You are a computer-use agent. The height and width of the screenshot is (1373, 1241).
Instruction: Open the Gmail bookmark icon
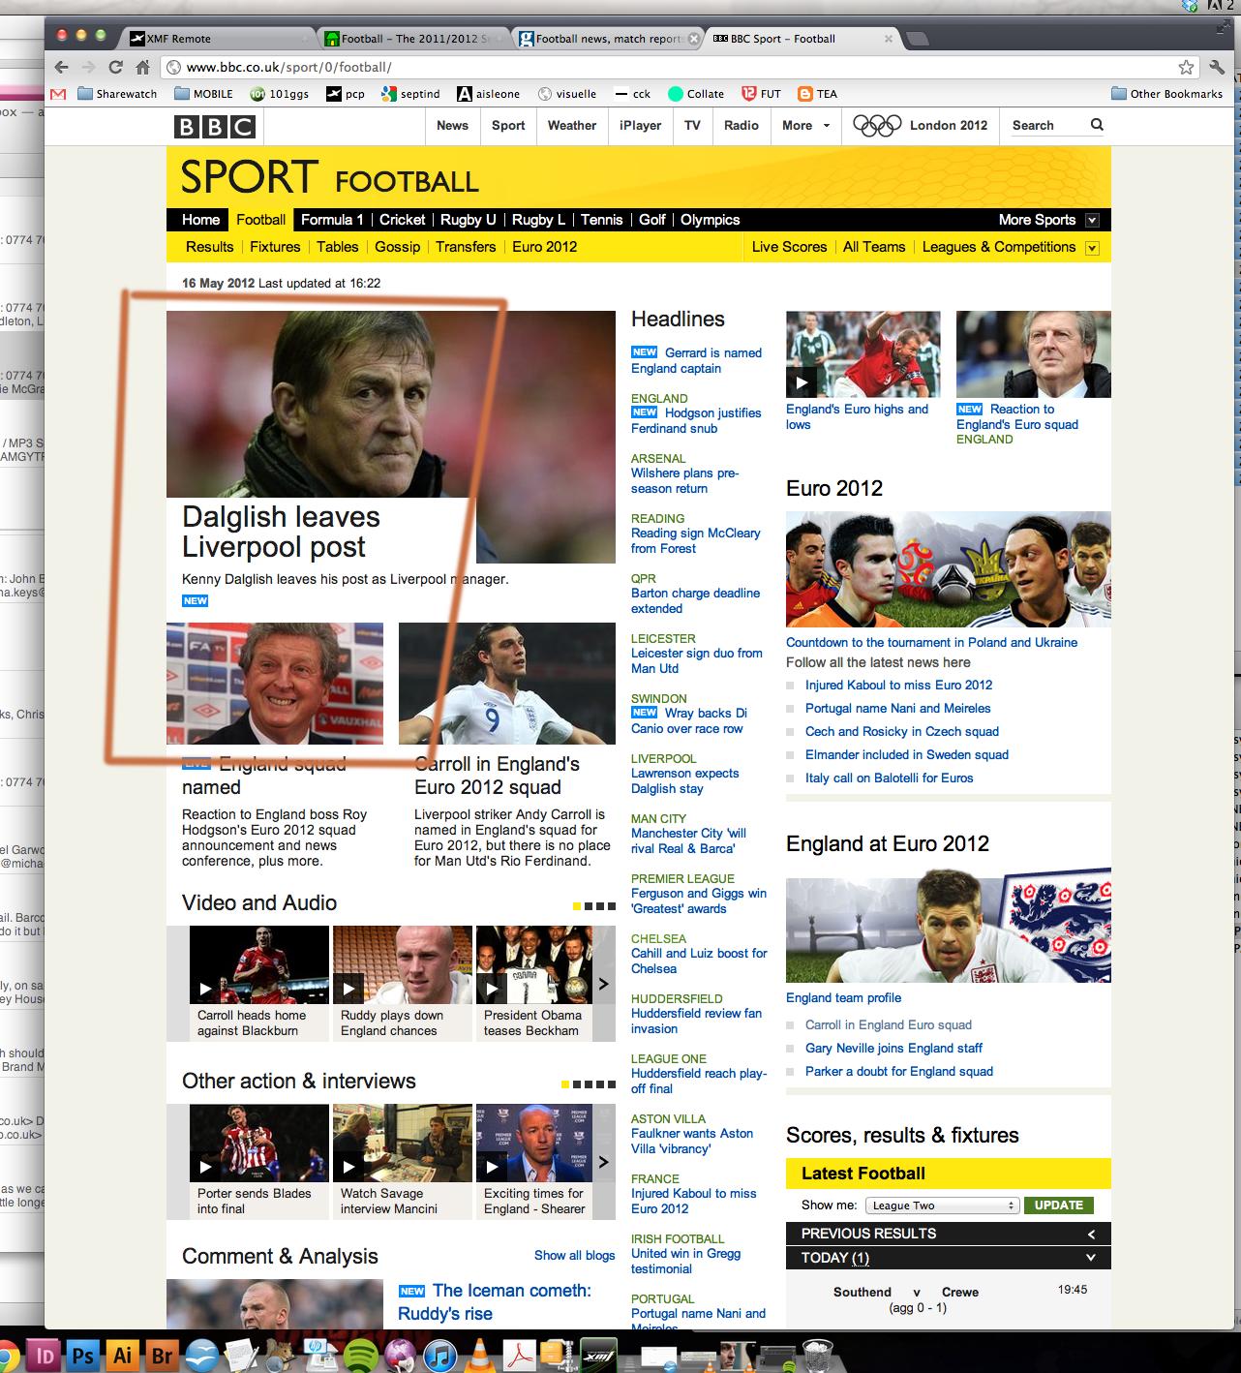(58, 94)
